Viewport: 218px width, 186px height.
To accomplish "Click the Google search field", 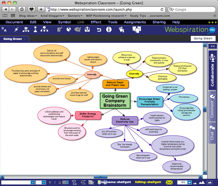I will point(192,9).
